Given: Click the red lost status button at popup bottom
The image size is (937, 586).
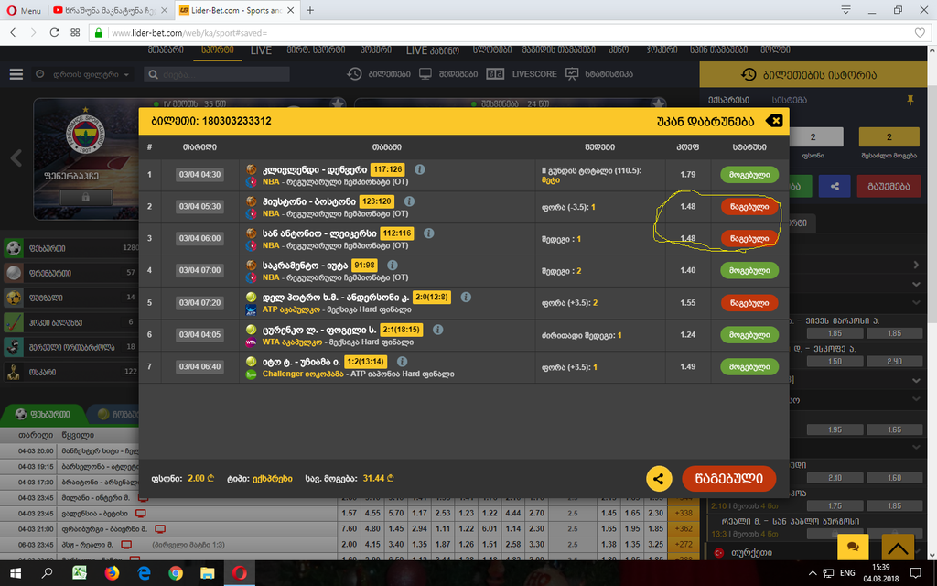Looking at the screenshot, I should click(x=729, y=478).
